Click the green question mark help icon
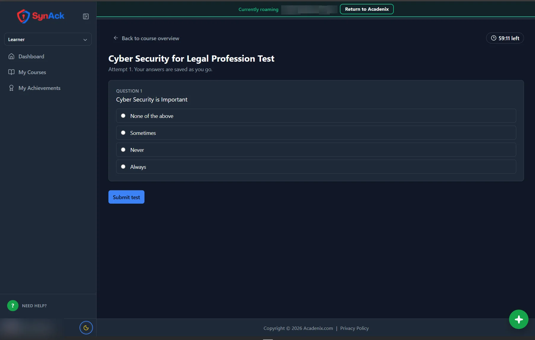The width and height of the screenshot is (535, 340). coord(13,305)
